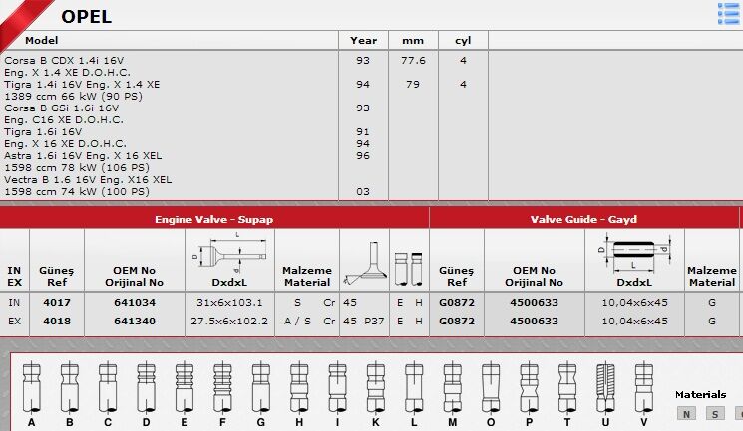Screen dimensions: 743x431
Task: Open Güneş ref 4017 intake valve
Action: (x=57, y=302)
